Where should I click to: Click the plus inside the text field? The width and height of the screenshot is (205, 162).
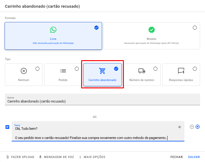click(179, 127)
